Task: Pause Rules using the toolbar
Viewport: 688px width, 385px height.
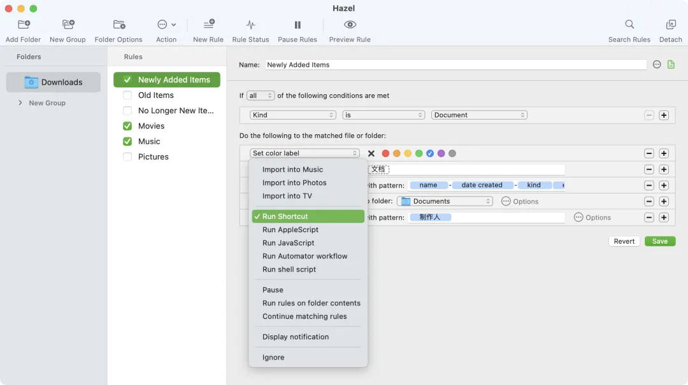Action: pyautogui.click(x=297, y=25)
